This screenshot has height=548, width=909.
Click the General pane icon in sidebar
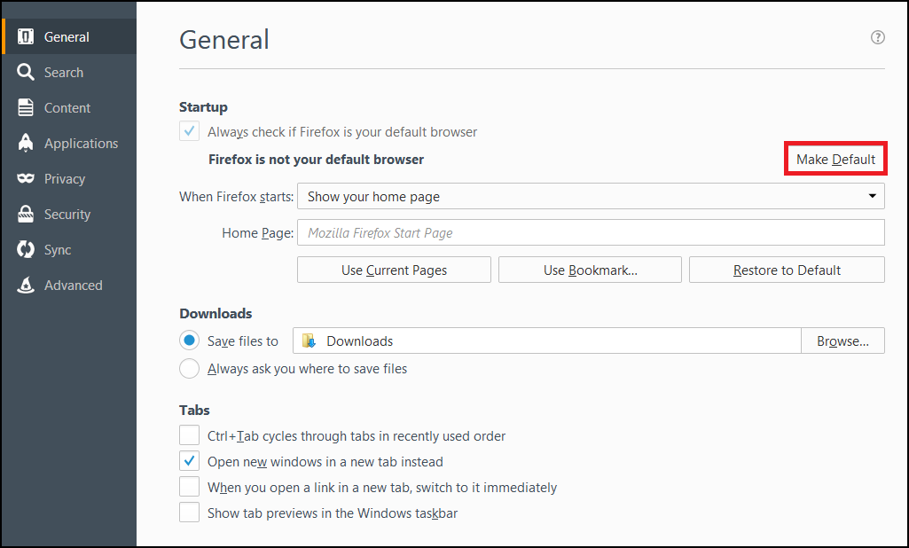tap(26, 36)
